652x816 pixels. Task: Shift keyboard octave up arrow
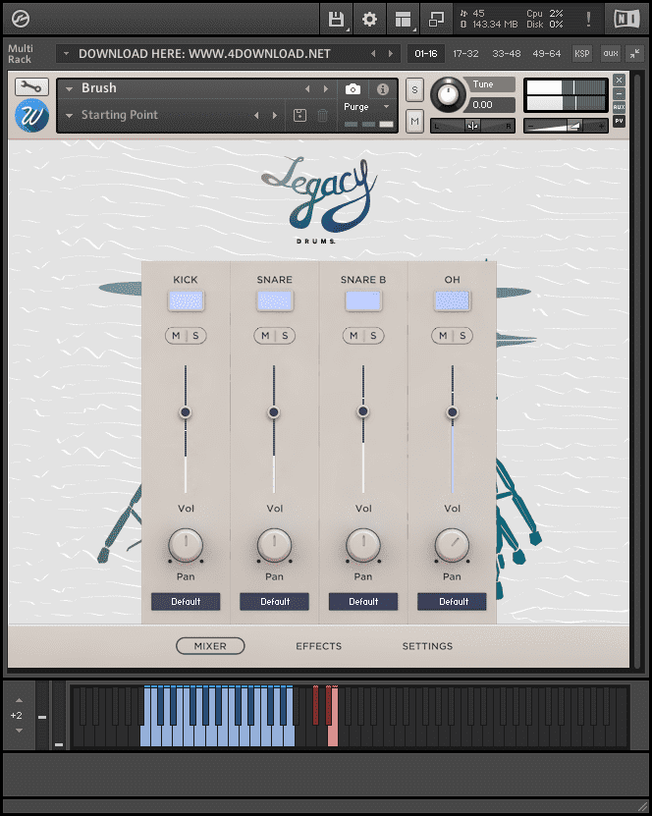point(19,700)
